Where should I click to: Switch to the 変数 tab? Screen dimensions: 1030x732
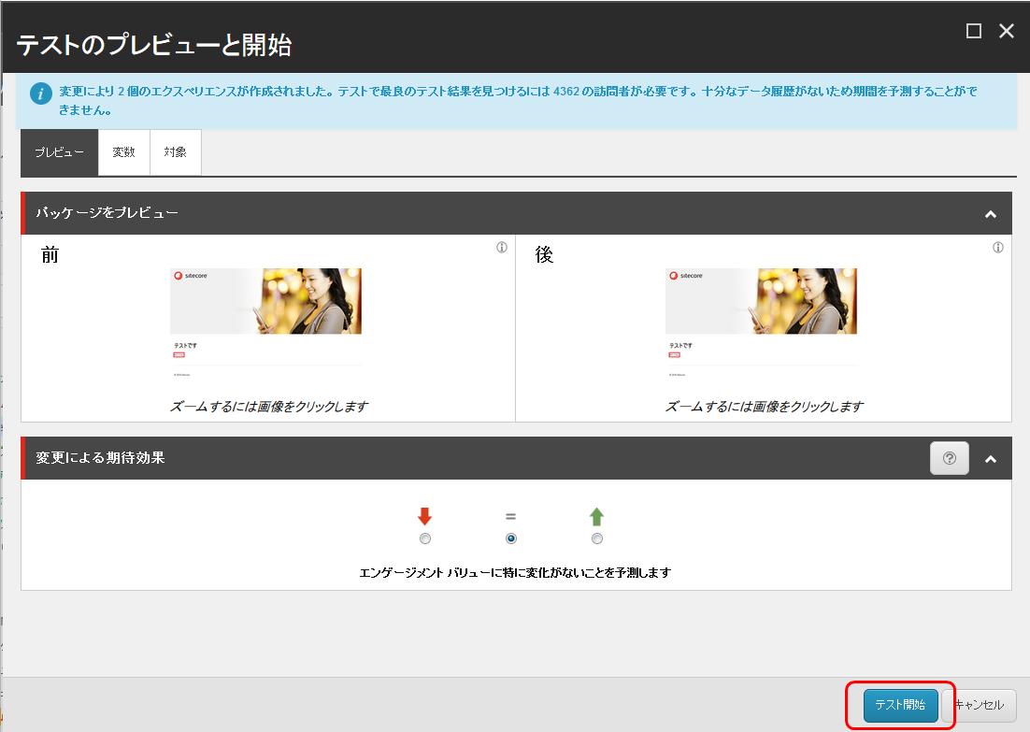(123, 151)
